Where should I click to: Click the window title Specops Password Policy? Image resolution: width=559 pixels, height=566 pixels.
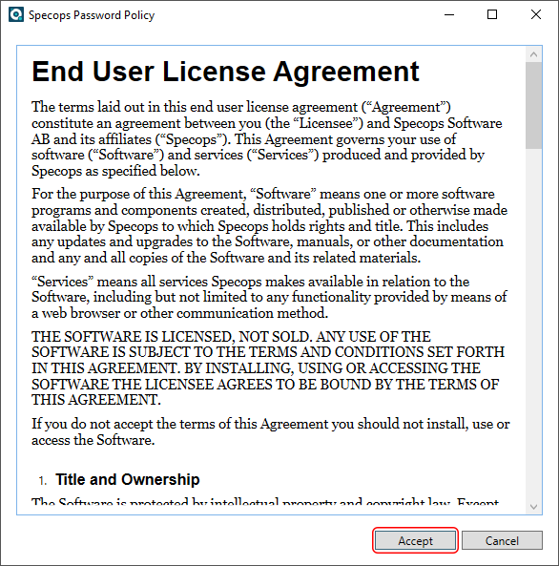click(x=92, y=15)
